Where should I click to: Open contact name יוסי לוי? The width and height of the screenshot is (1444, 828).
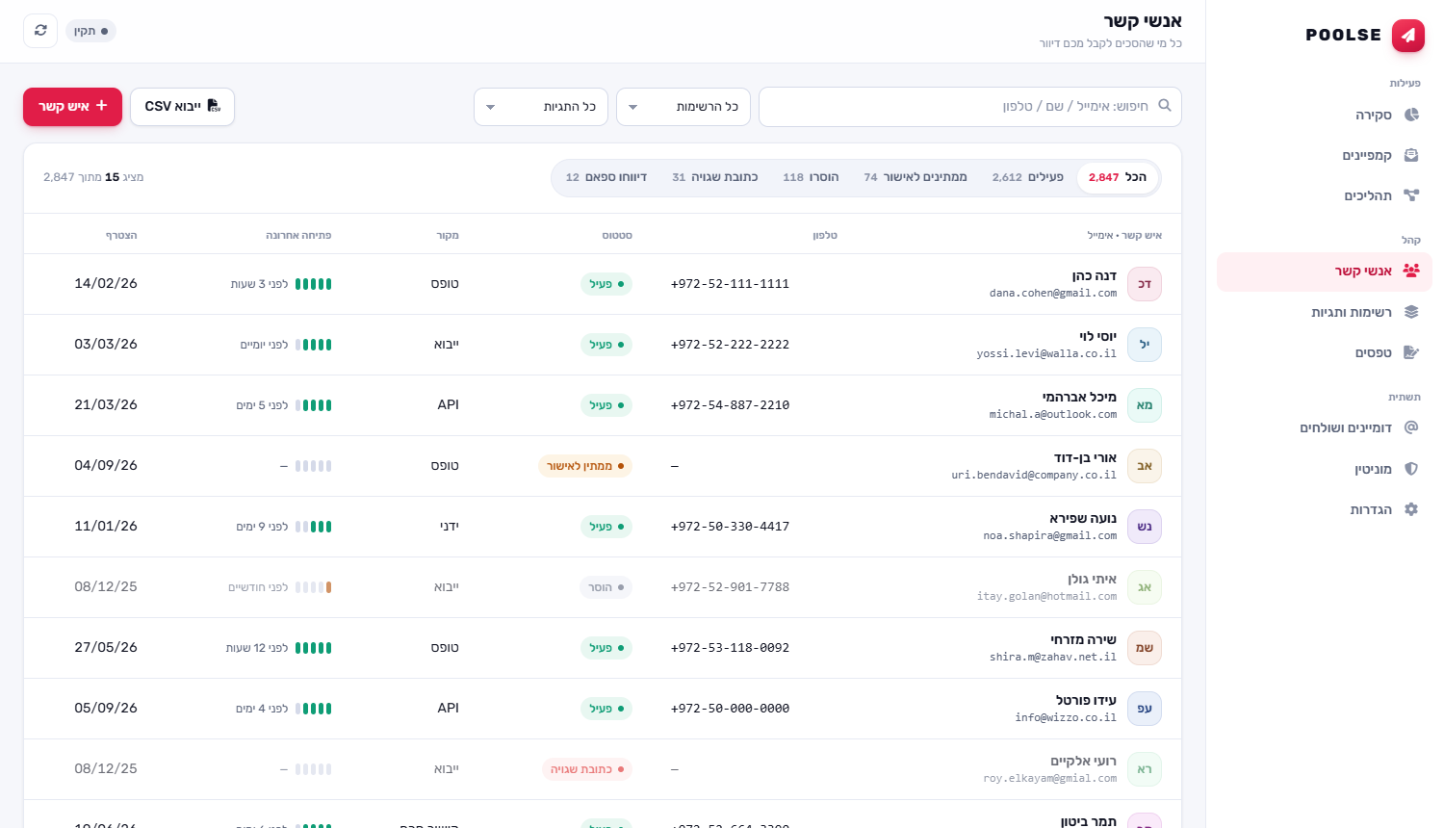(x=1097, y=336)
